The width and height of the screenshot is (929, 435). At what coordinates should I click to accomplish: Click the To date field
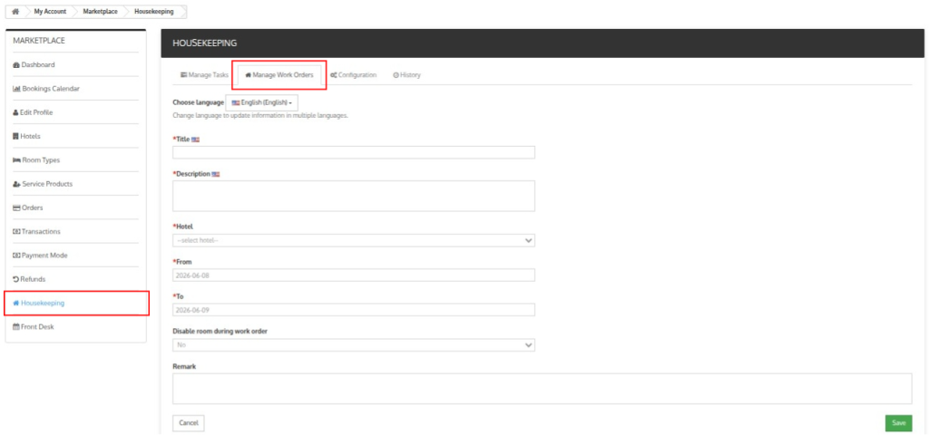pos(354,310)
